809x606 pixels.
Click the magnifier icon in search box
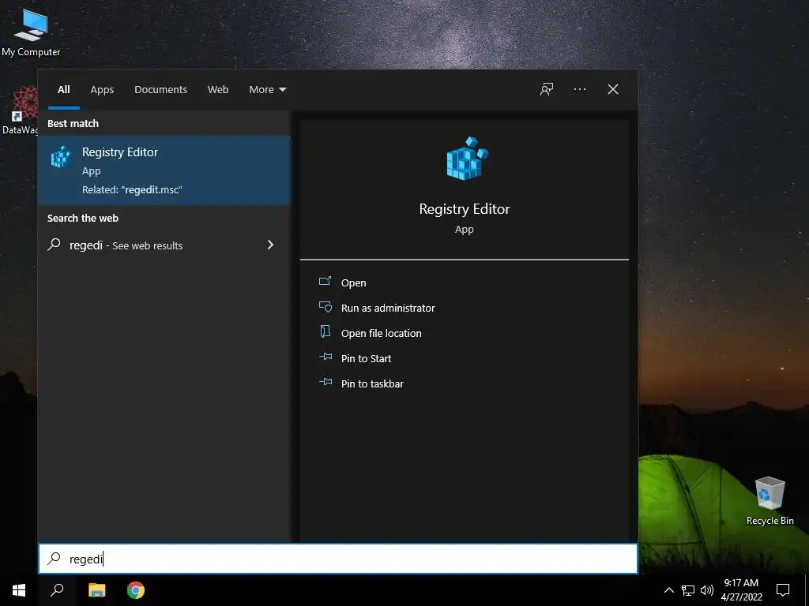point(55,558)
